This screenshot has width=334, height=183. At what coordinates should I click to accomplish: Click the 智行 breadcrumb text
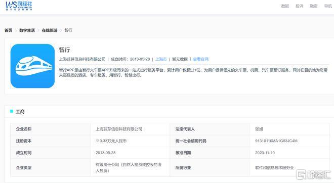[68, 30]
